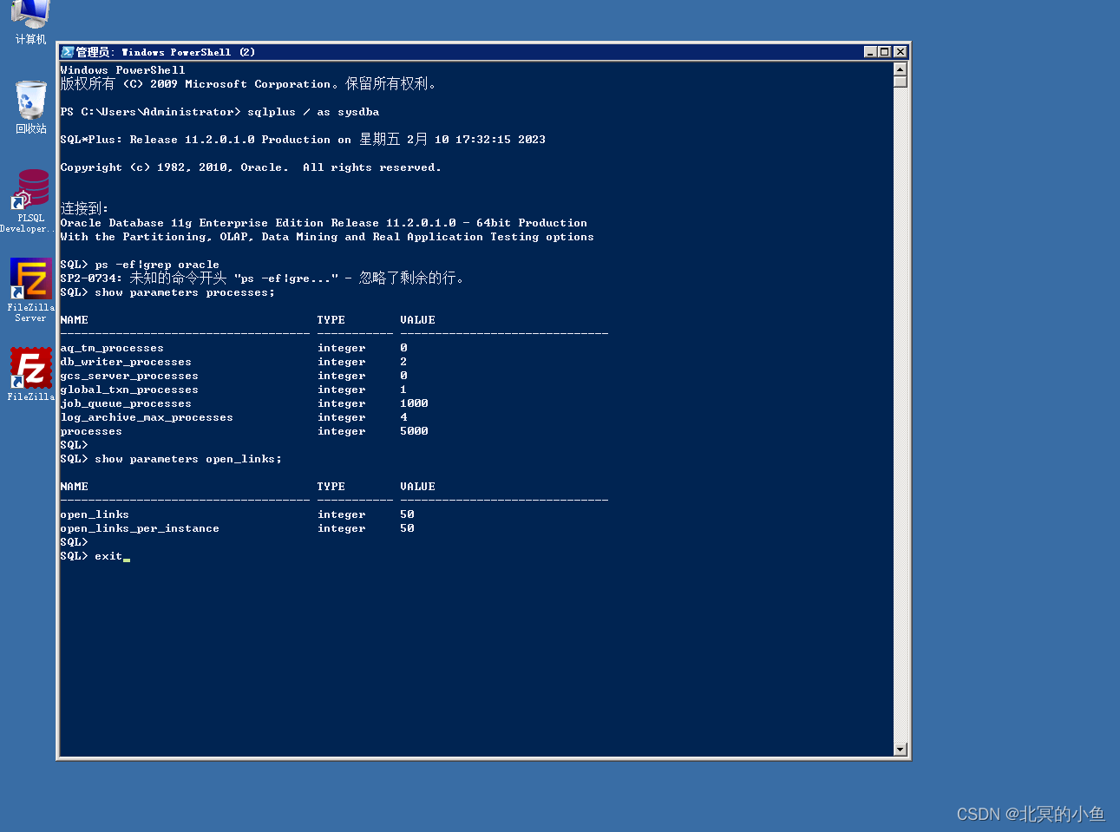This screenshot has height=832, width=1120.
Task: Open the Computer desktop icon
Action: [30, 22]
